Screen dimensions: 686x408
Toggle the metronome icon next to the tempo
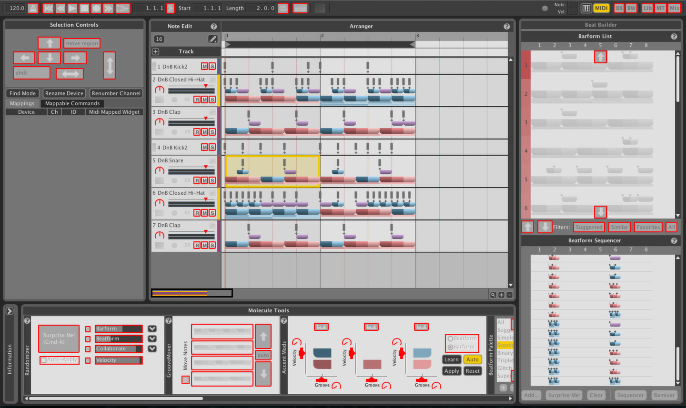coord(32,8)
